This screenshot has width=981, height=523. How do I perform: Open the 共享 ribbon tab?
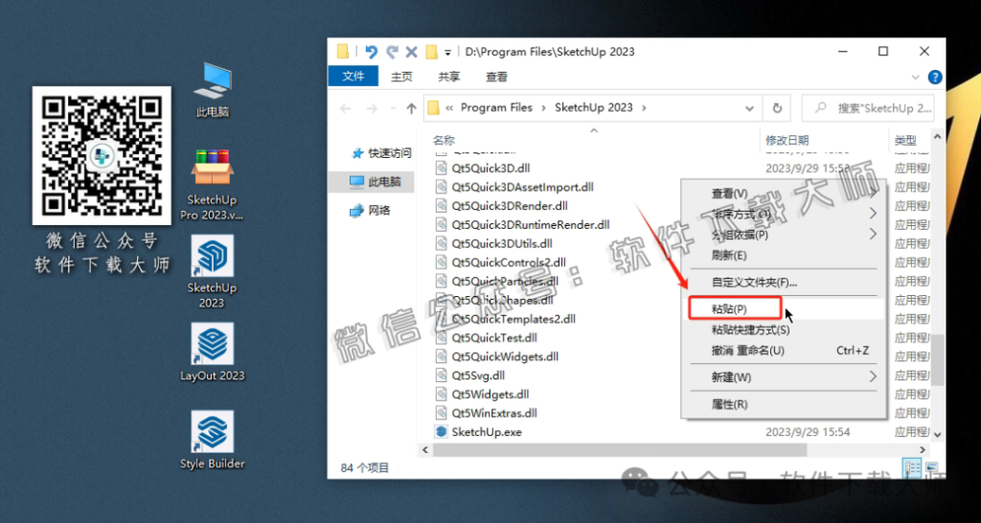(449, 77)
